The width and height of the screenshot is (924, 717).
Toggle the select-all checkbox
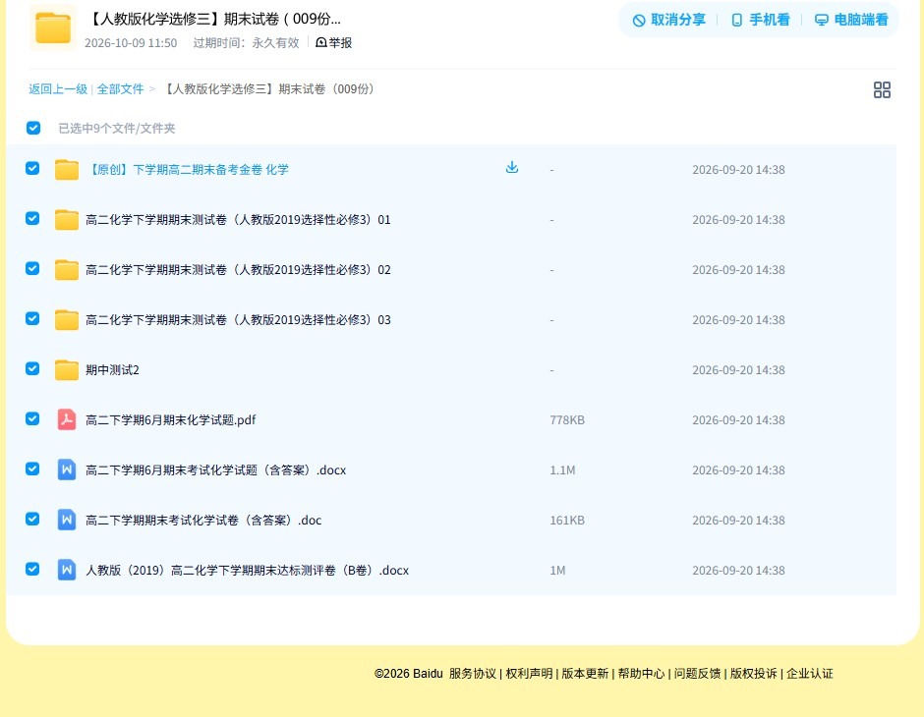33,128
